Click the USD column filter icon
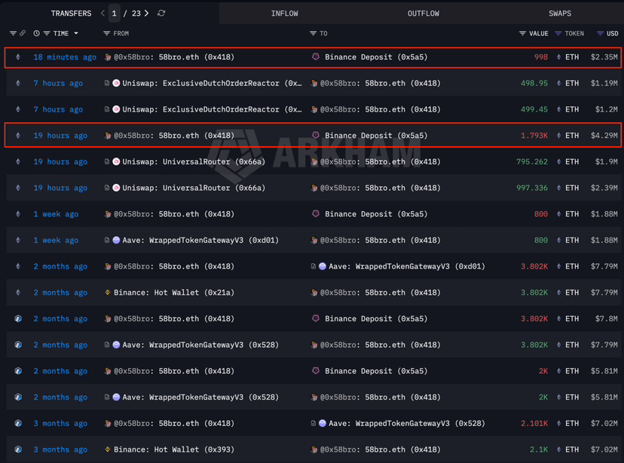 (600, 33)
